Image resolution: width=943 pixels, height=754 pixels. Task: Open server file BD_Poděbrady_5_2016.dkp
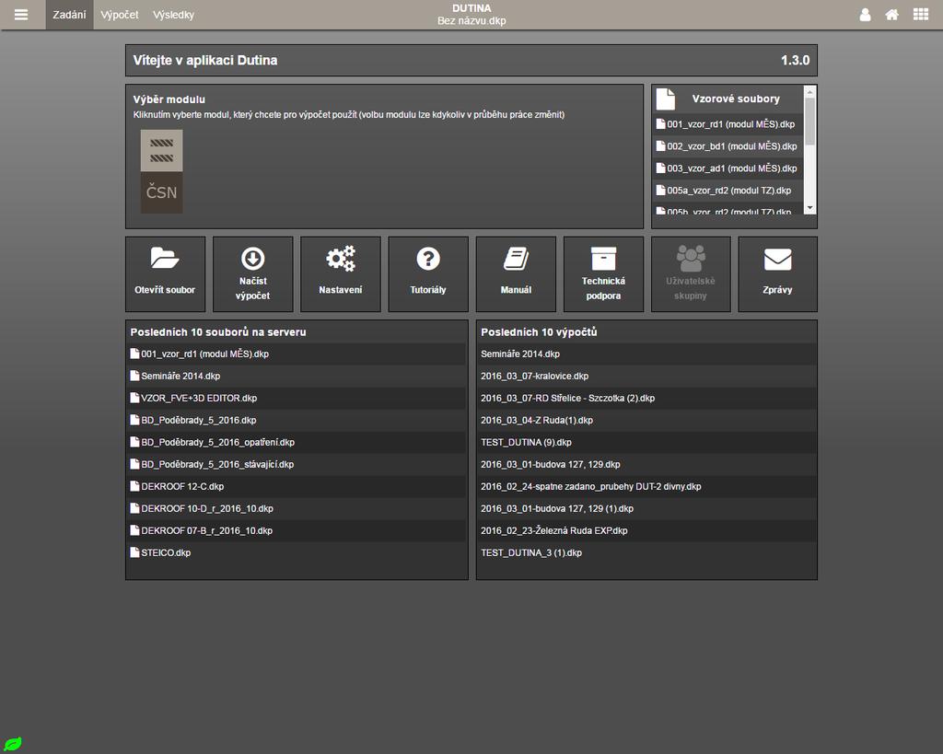[297, 421]
